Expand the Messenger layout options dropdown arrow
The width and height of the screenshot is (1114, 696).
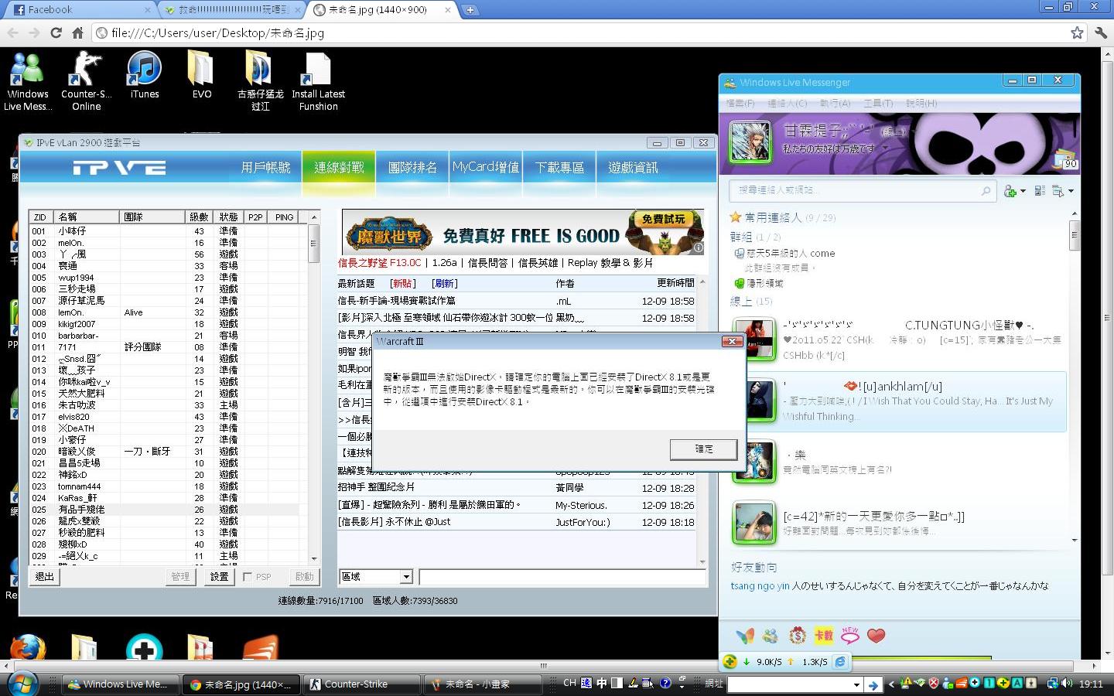point(1071,191)
